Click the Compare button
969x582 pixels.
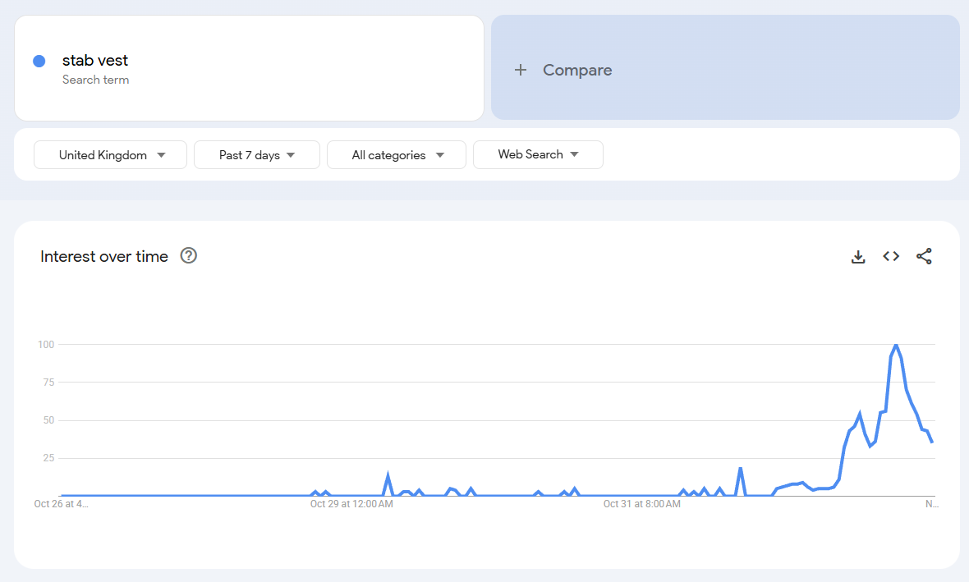click(725, 67)
